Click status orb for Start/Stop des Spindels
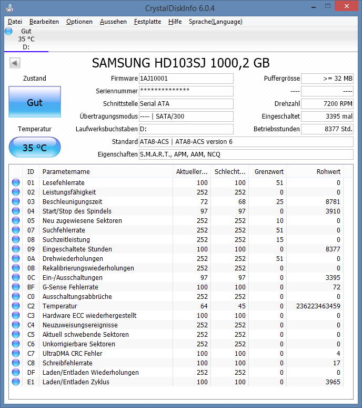The height and width of the screenshot is (408, 362). (x=16, y=211)
